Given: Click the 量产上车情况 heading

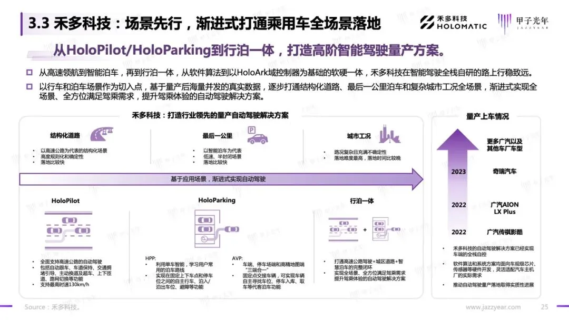Looking at the screenshot, I should coord(487,116).
